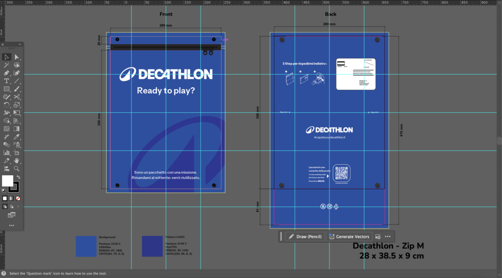The width and height of the screenshot is (502, 278).
Task: Apply Gradient mode in toolbar
Action: tap(11, 198)
